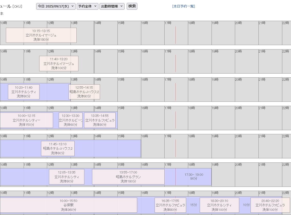291x215 pixels.
Task: Select the 16:35-17:55 立川ホテルファビュラ booking
Action: coord(170,205)
